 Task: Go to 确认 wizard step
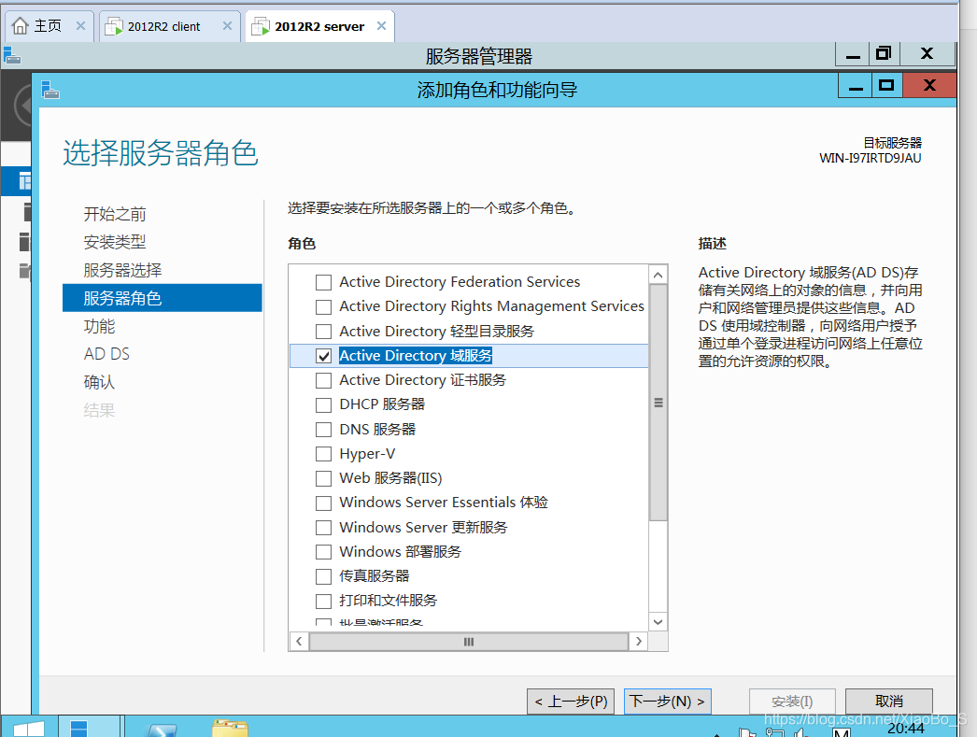pos(99,382)
